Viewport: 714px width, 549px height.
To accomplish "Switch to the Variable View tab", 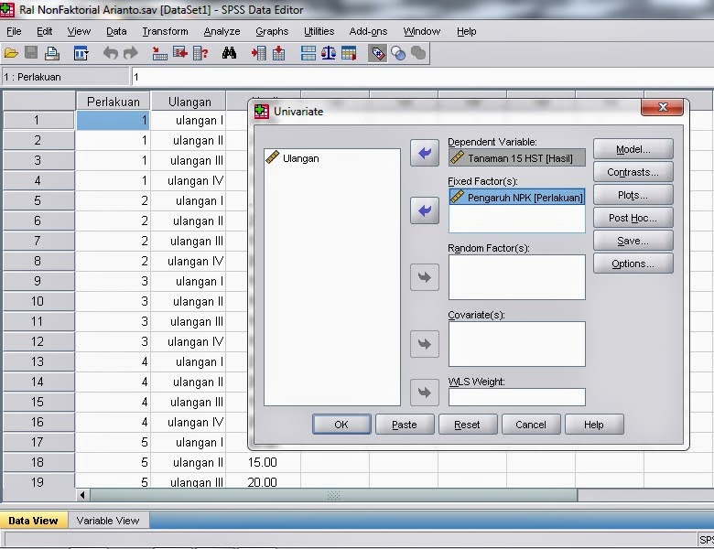I will 108,521.
